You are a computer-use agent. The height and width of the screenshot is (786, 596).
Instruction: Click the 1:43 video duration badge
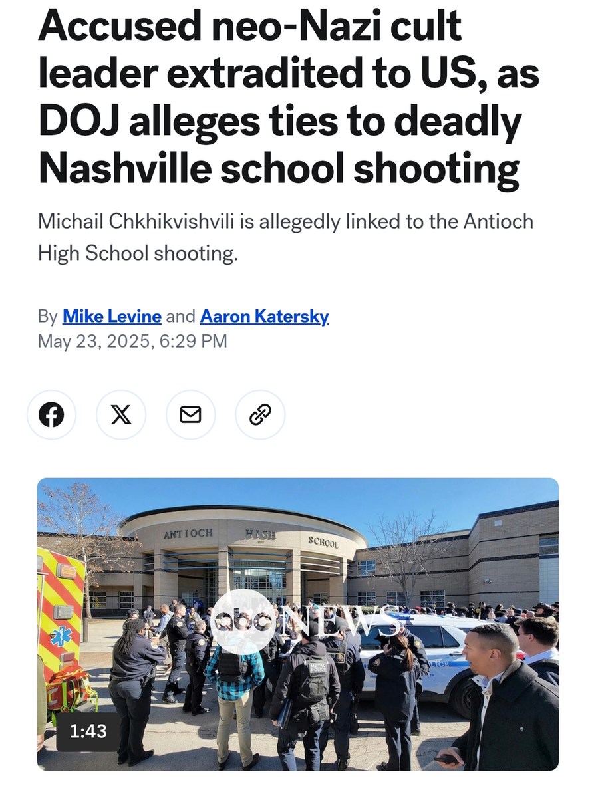pos(88,731)
